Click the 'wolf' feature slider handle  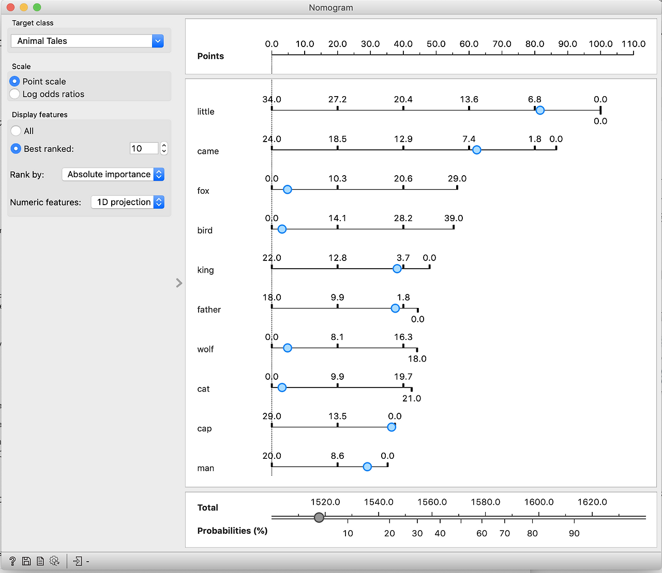pos(288,348)
